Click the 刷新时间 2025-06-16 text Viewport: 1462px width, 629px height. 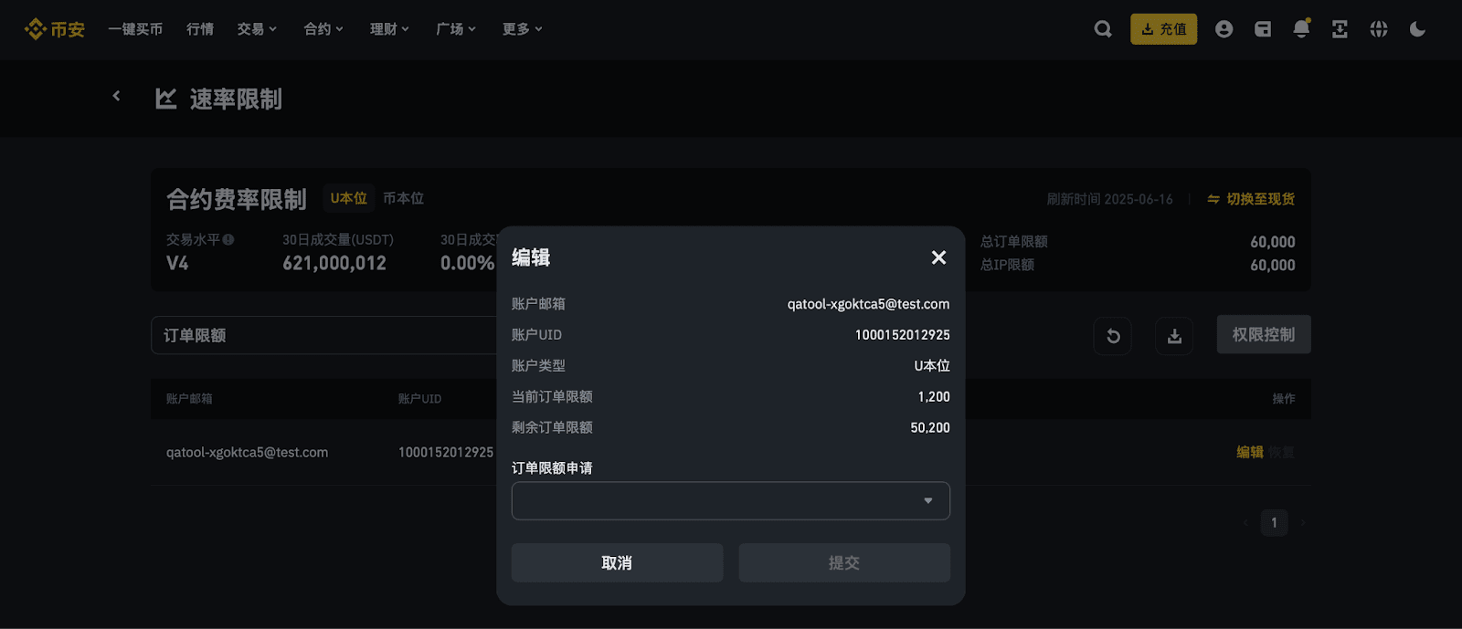[1109, 199]
